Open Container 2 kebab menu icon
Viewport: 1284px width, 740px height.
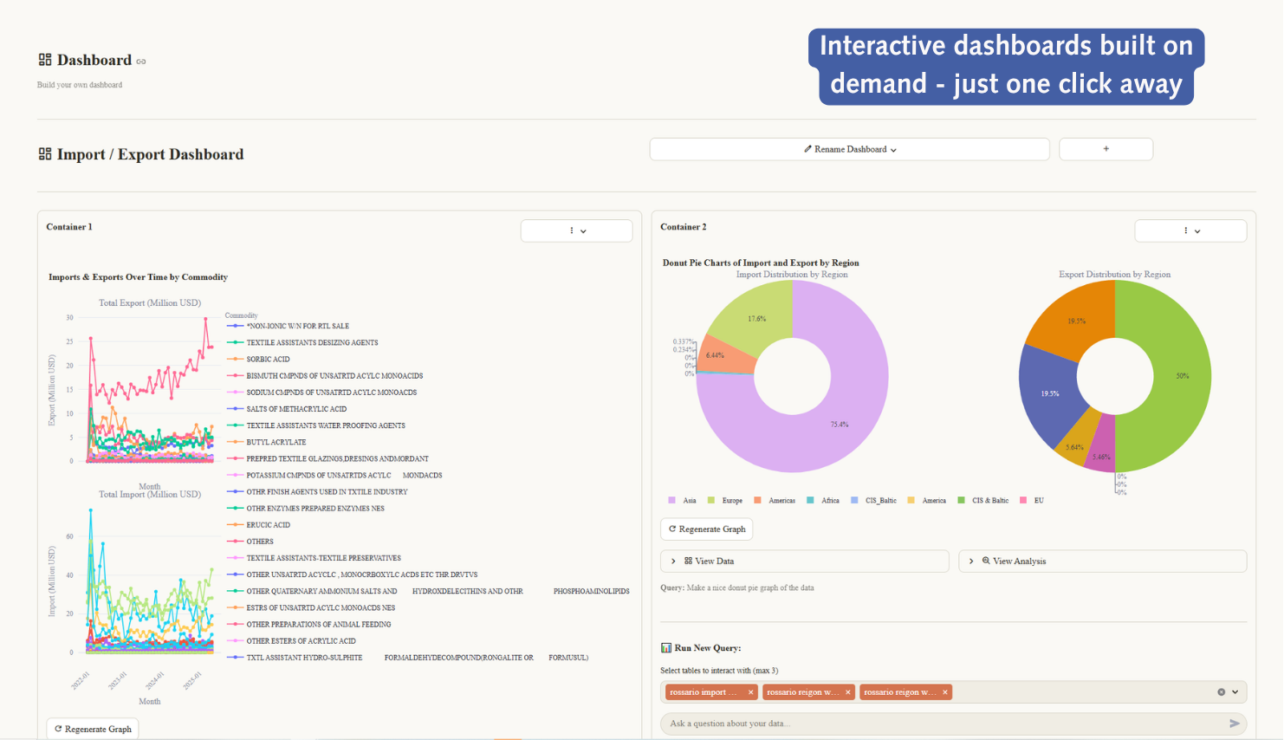[1184, 230]
